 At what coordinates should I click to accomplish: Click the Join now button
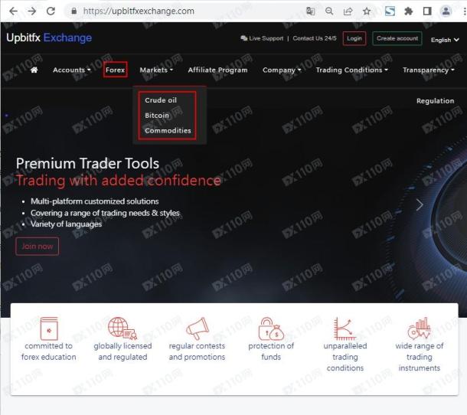[x=38, y=247]
